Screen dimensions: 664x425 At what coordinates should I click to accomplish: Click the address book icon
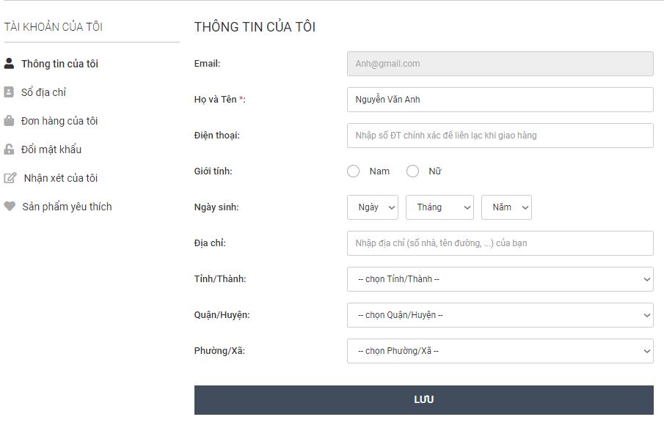[9, 92]
